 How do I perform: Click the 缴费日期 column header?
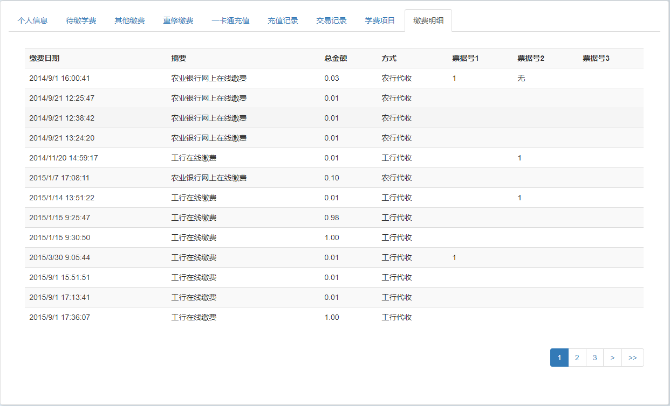(48, 58)
